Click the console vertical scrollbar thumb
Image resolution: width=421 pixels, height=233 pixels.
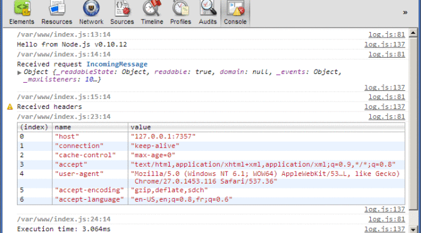413,123
